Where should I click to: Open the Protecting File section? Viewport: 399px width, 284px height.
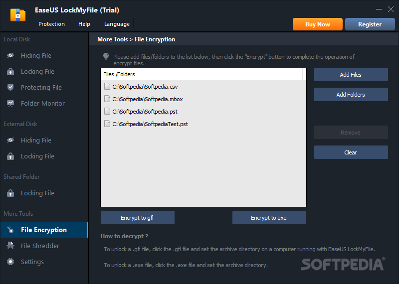pos(44,88)
